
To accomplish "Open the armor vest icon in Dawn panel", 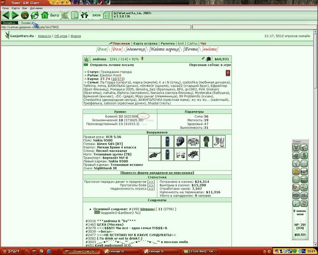I will point(296,147).
